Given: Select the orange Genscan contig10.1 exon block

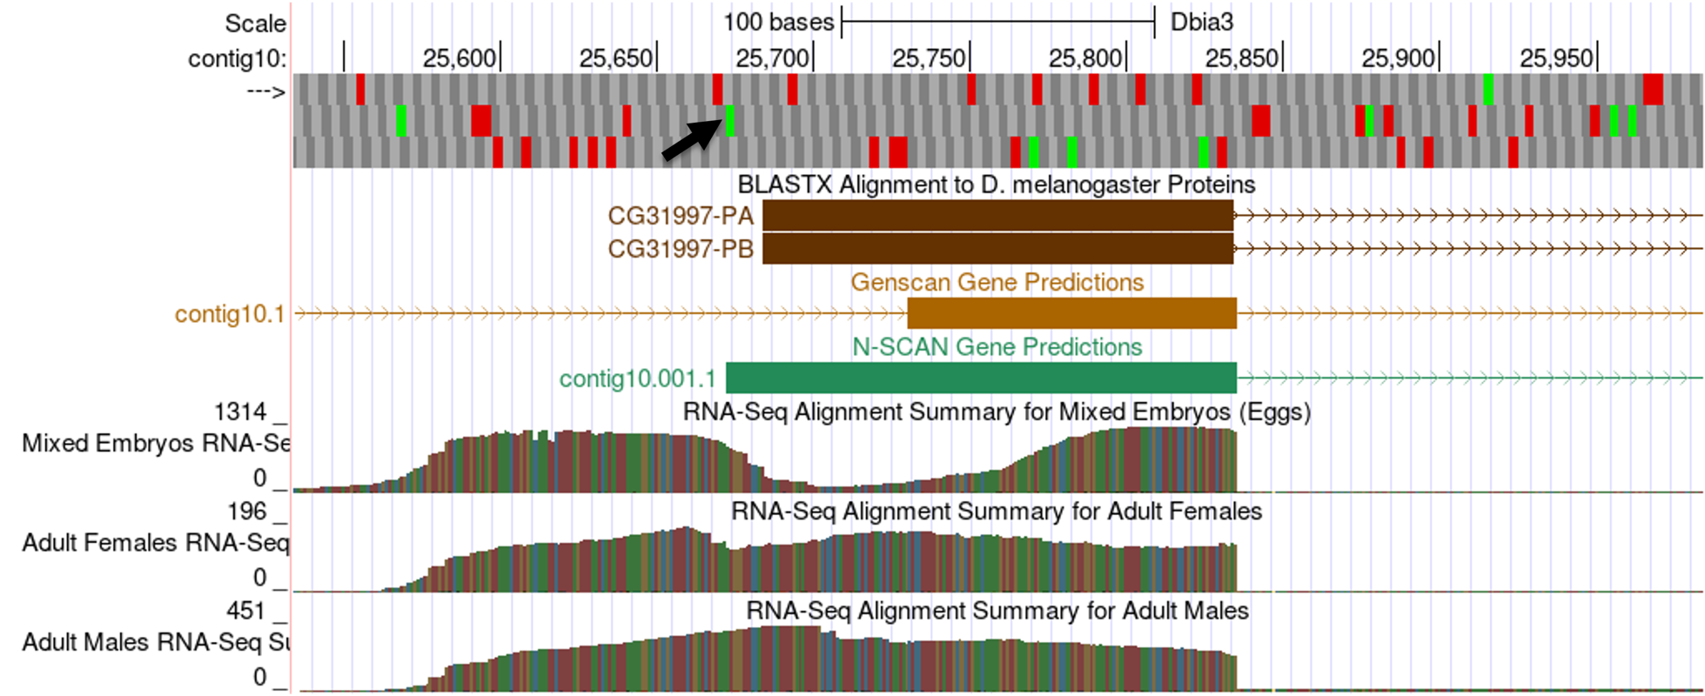Looking at the screenshot, I should click(1072, 313).
